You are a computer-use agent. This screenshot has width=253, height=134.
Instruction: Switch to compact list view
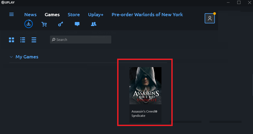point(34,40)
